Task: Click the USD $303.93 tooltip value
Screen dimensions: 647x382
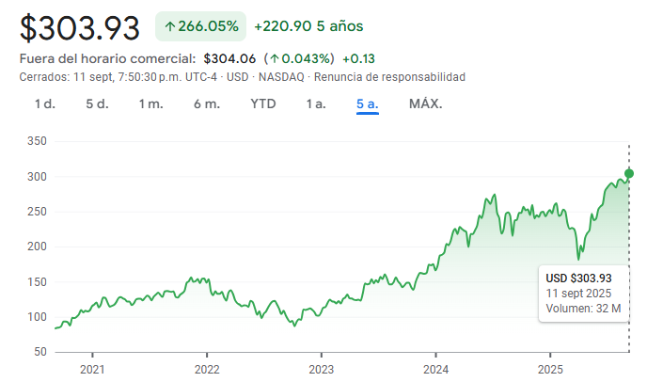Action: 578,279
